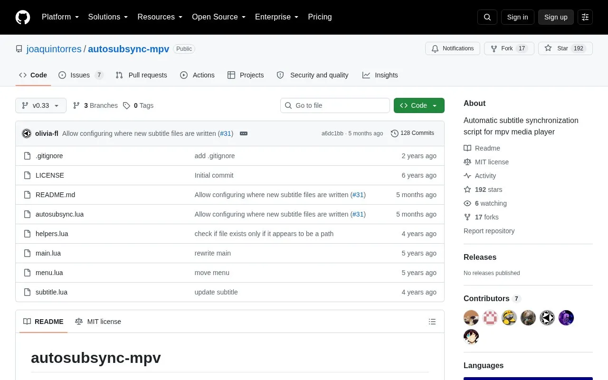The height and width of the screenshot is (380, 608).
Task: Open the README.md file
Action: pyautogui.click(x=56, y=195)
